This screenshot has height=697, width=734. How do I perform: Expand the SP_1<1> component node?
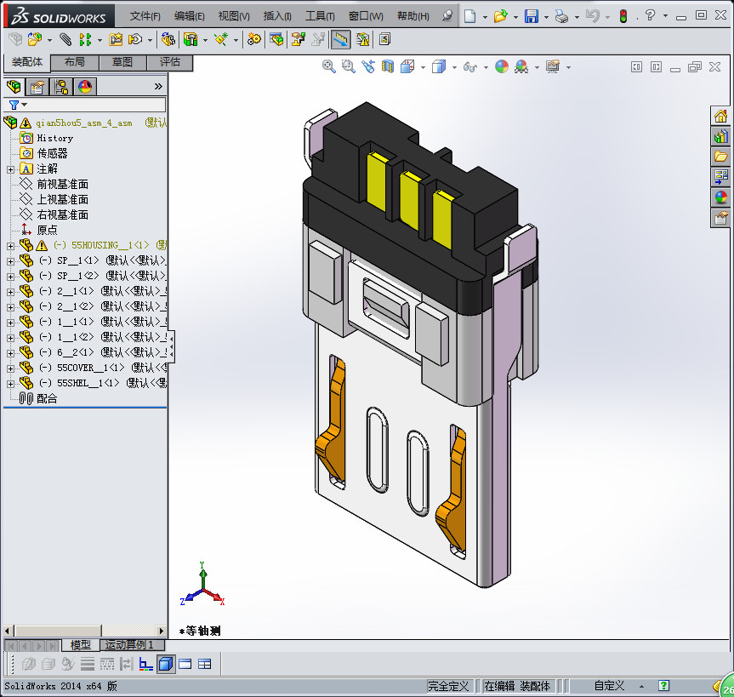pos(10,261)
